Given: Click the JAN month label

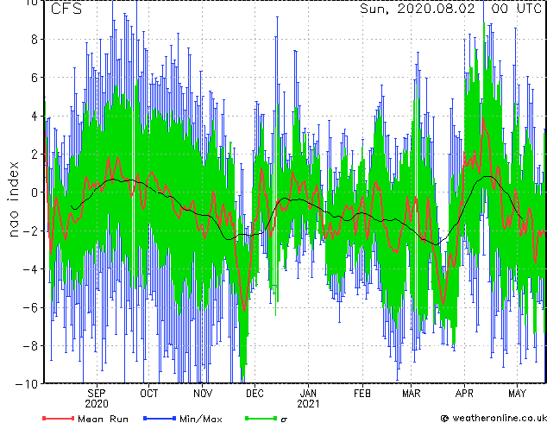Looking at the screenshot, I should [x=308, y=394].
